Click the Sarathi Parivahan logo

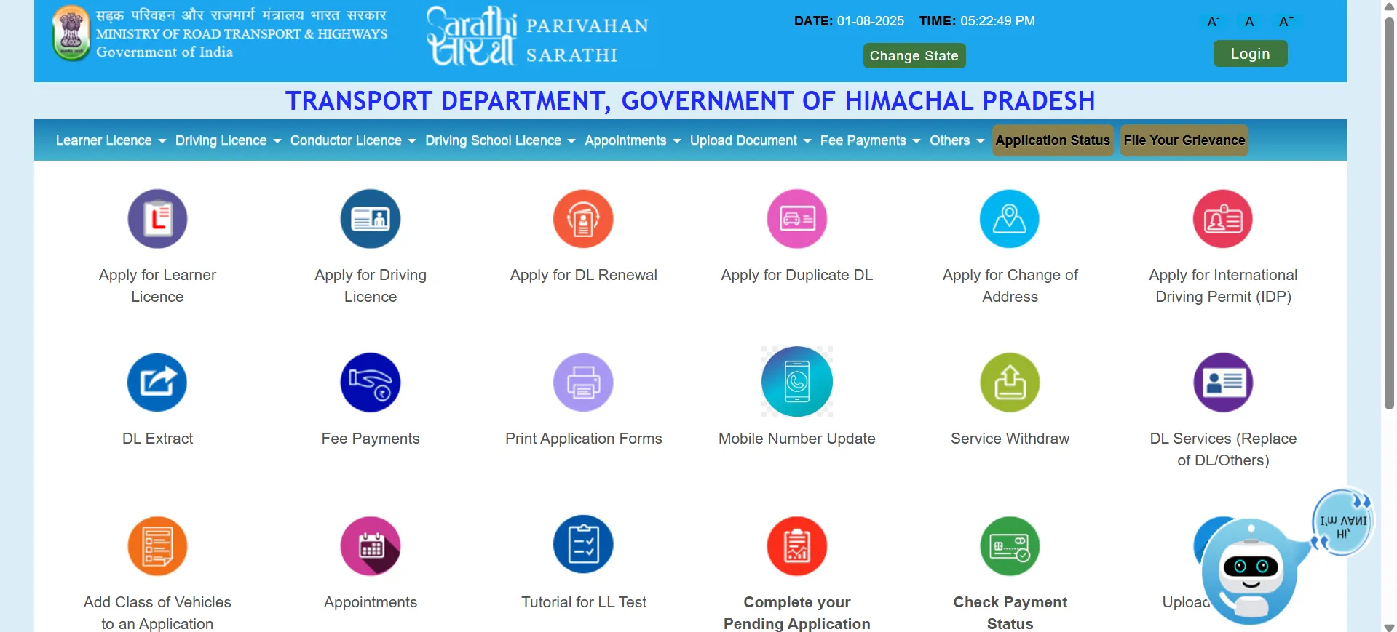(x=537, y=36)
